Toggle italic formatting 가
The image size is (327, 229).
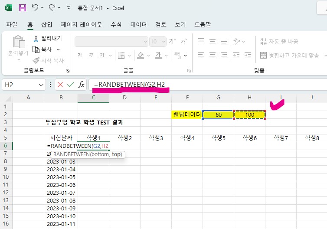click(91, 55)
